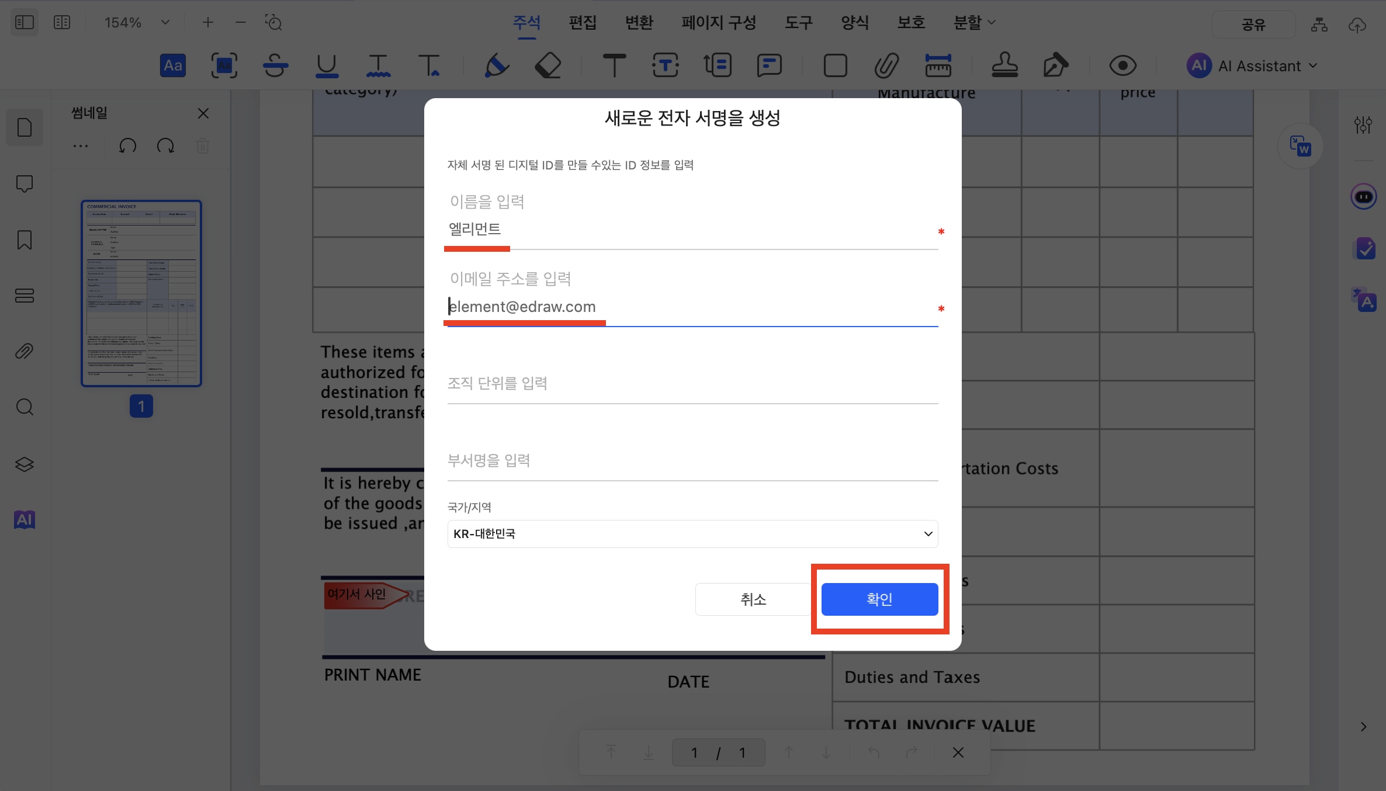
Task: Select the callout text tool
Action: [718, 65]
